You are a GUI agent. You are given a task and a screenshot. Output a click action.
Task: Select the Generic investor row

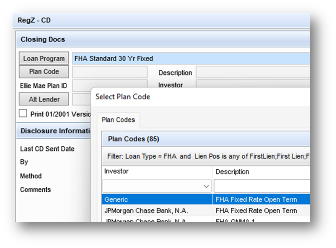coord(157,199)
